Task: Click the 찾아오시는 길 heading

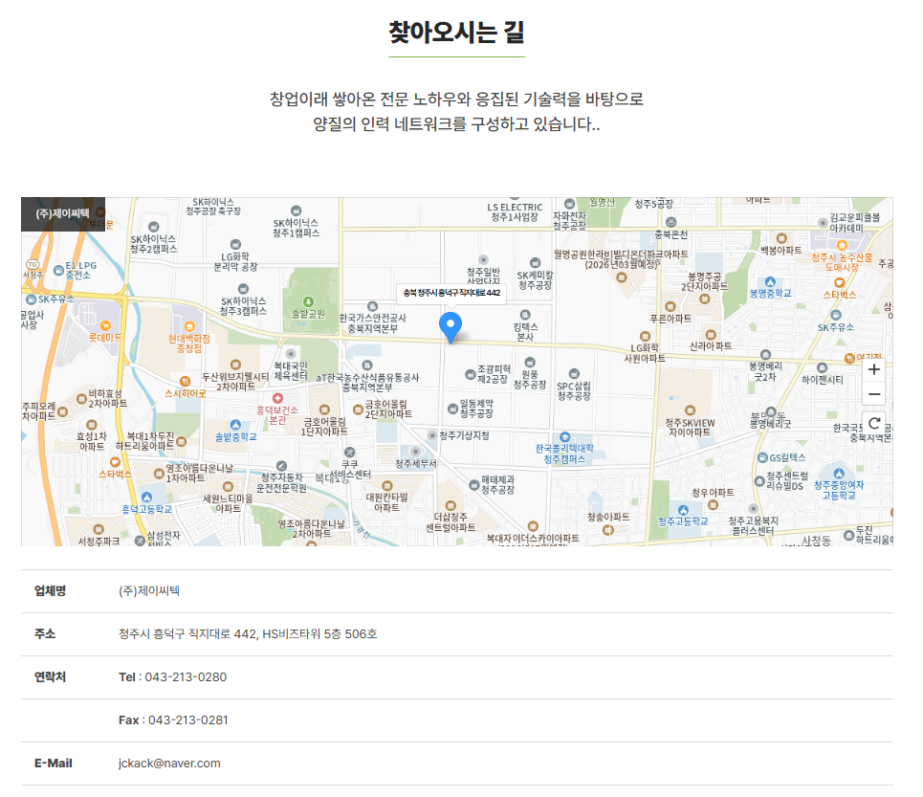Action: point(456,33)
